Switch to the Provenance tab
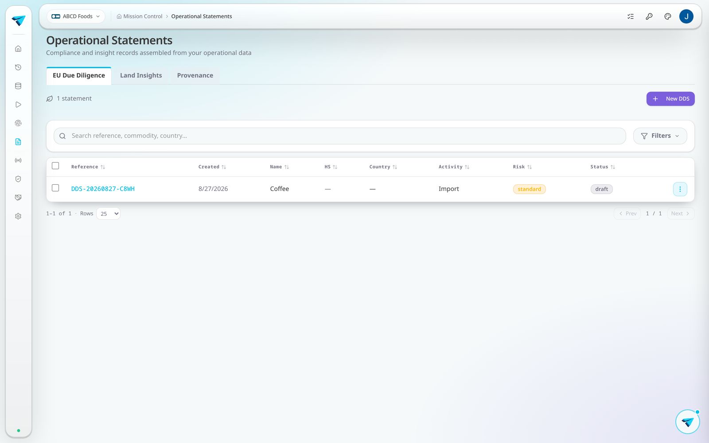The height and width of the screenshot is (443, 709). pos(195,75)
